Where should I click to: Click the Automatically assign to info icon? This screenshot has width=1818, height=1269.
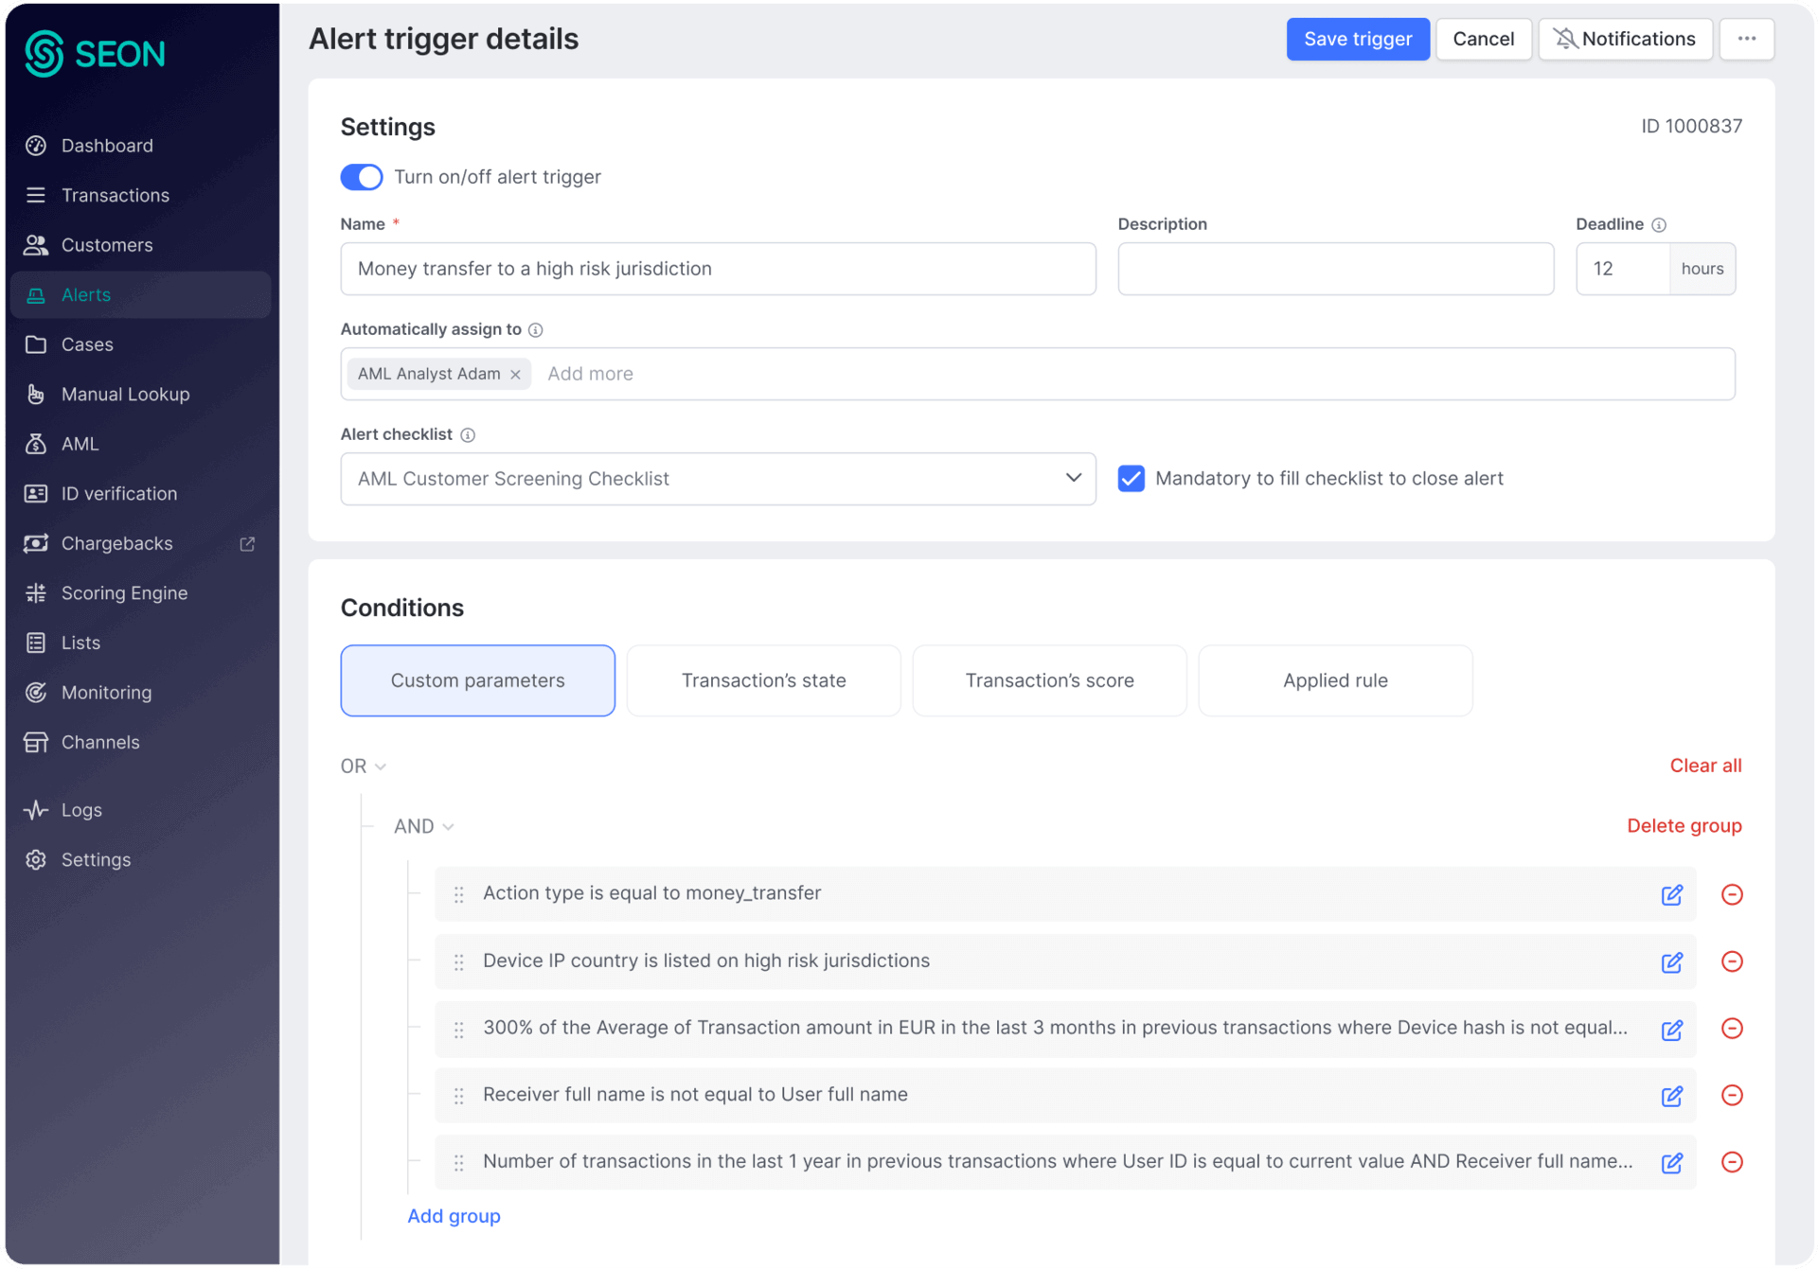536,330
